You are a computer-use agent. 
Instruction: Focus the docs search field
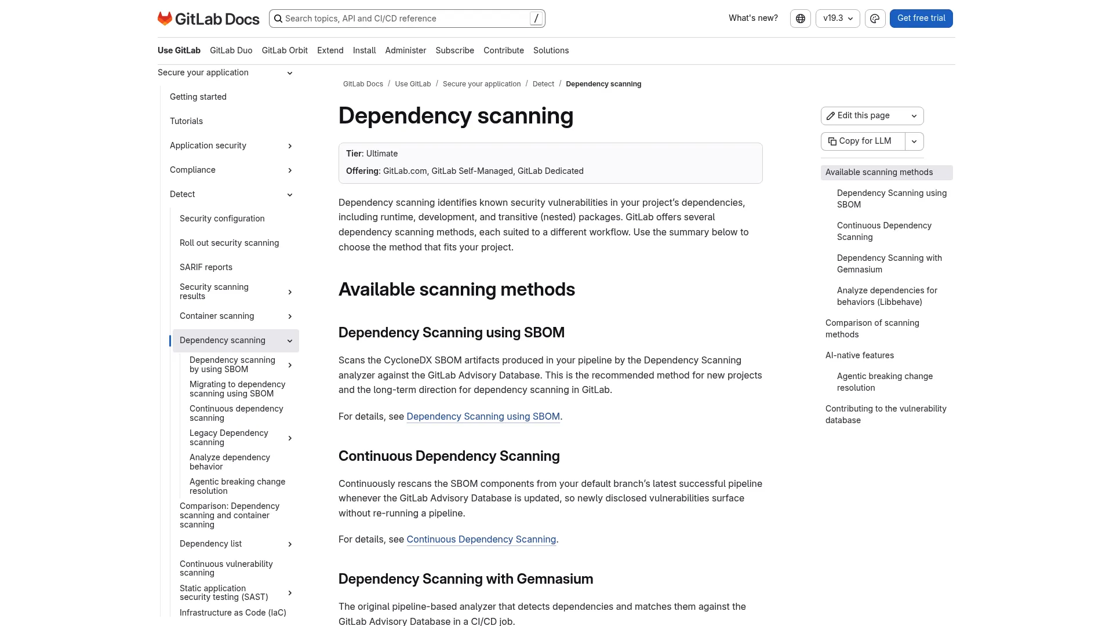407,19
